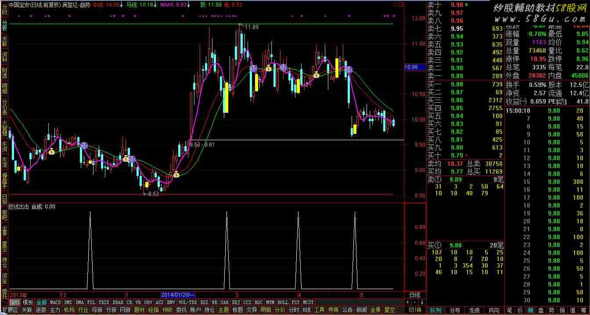Click the down arrow button beside zoom controls
This screenshot has height=315, width=590.
422,302
